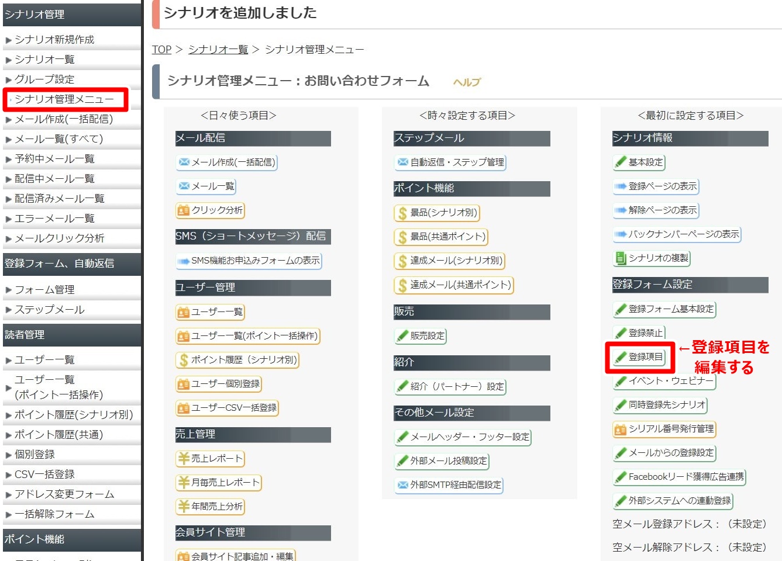This screenshot has height=561, width=782.
Task: Open CSV一括登録 in the sidebar
Action: 44,475
